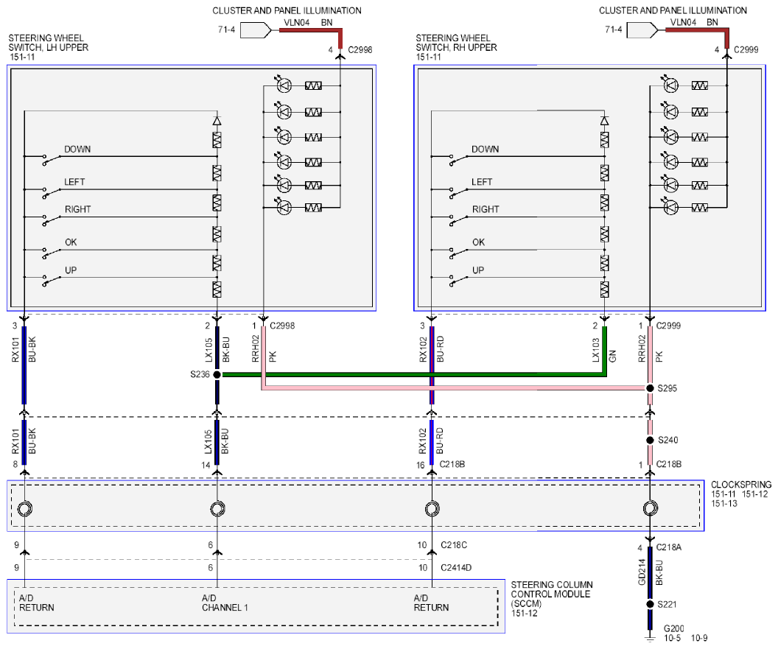Click the S221 splice dot

click(x=650, y=604)
